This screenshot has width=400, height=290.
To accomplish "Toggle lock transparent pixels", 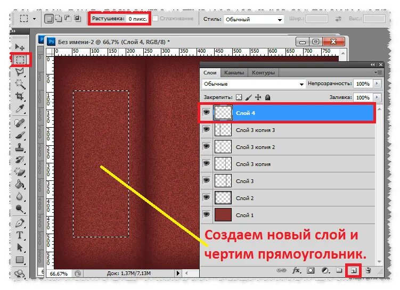I will 239,97.
